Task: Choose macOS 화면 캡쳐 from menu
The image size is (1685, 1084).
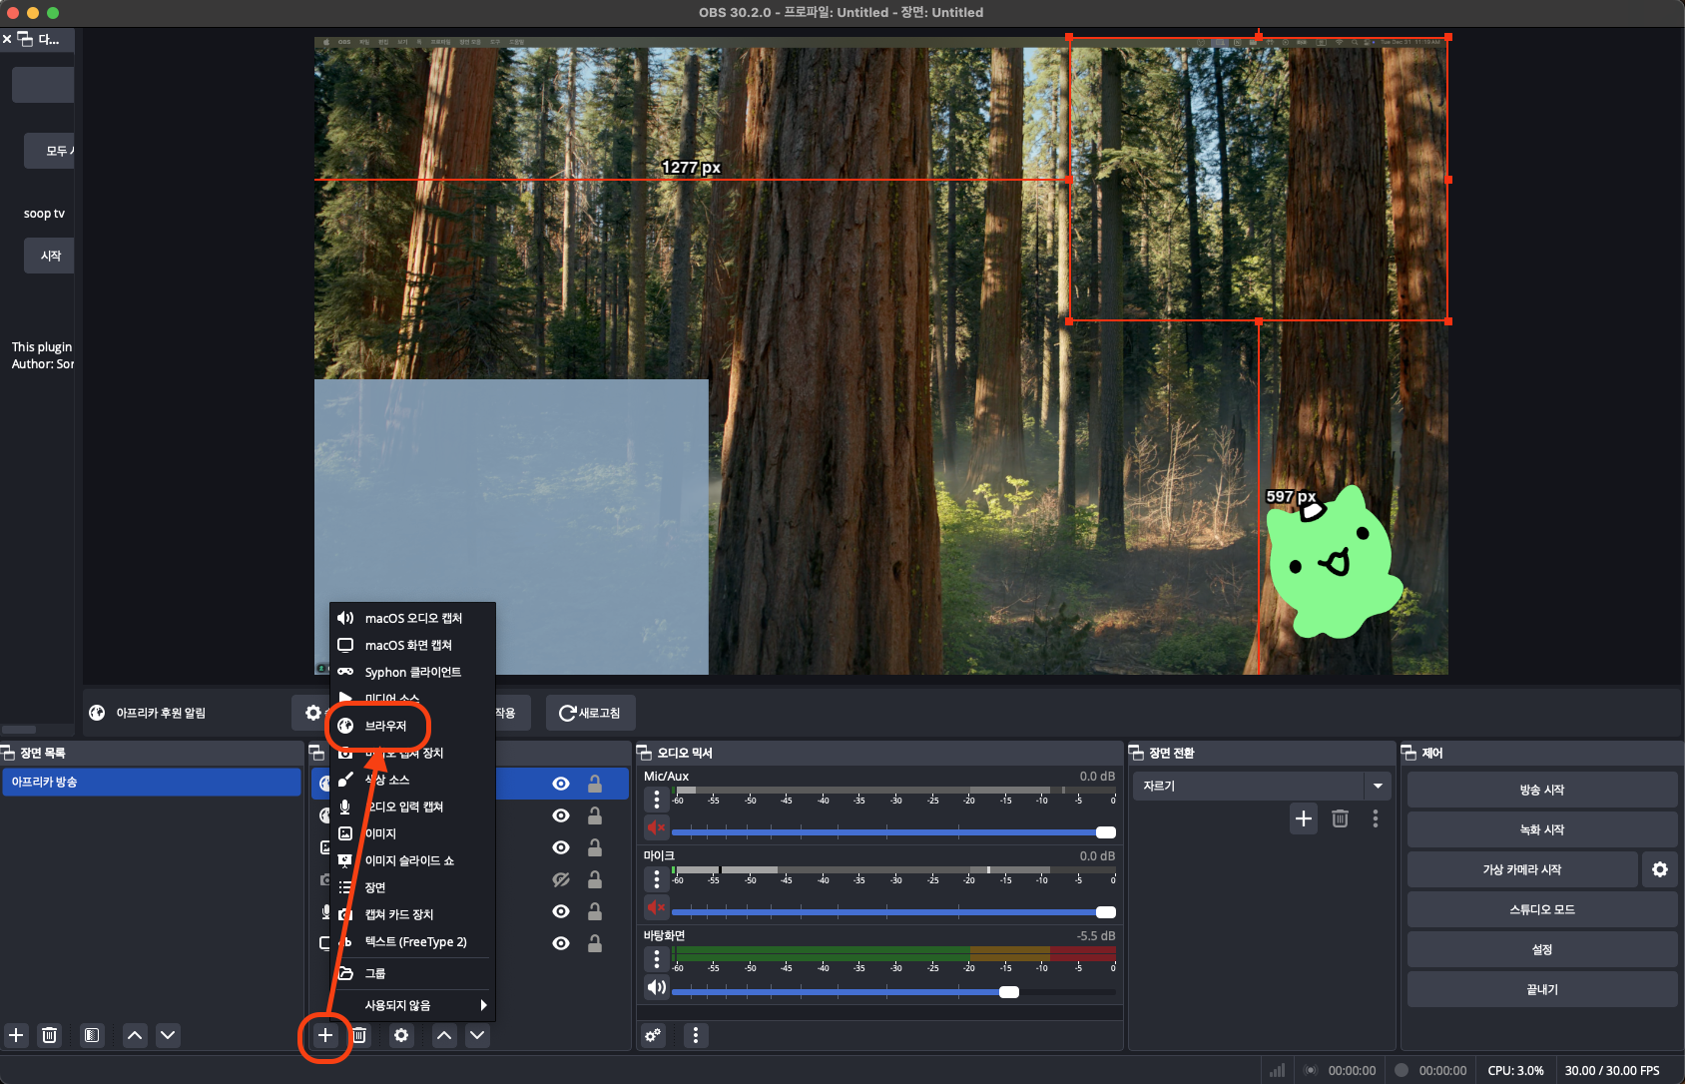Action: [413, 645]
